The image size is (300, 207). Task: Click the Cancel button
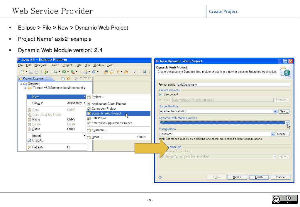(281, 177)
